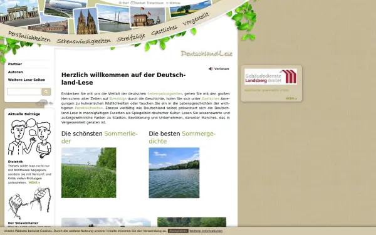
Task: Open the Vorgestellt menu
Action: click(x=196, y=19)
